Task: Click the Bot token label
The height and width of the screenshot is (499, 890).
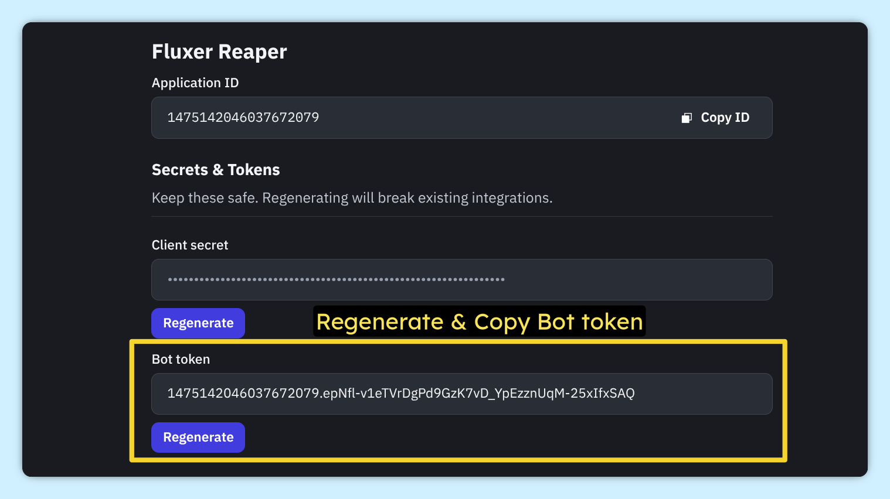Action: coord(181,359)
